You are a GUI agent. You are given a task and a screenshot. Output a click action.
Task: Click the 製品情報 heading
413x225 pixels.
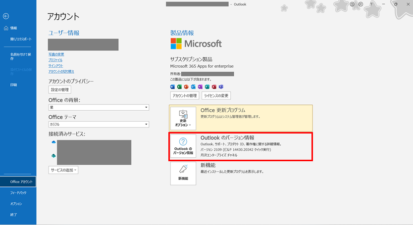click(182, 33)
